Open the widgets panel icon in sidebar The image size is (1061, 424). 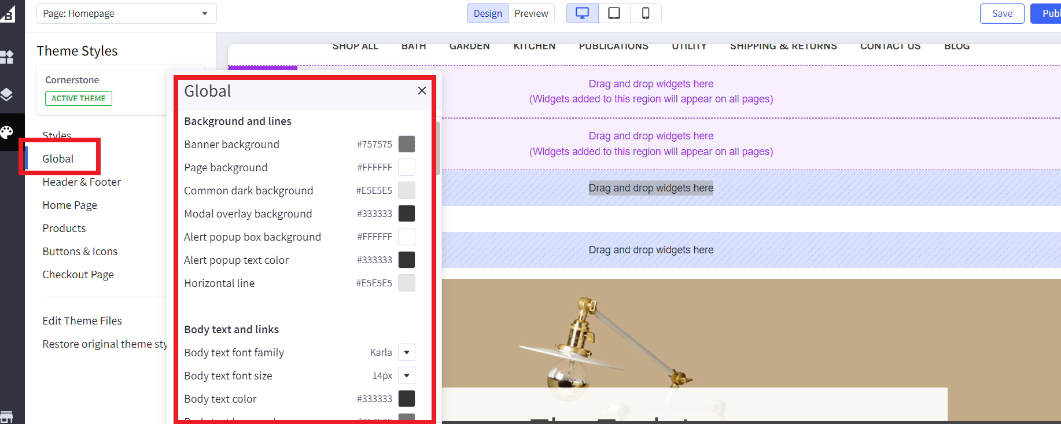click(x=7, y=57)
